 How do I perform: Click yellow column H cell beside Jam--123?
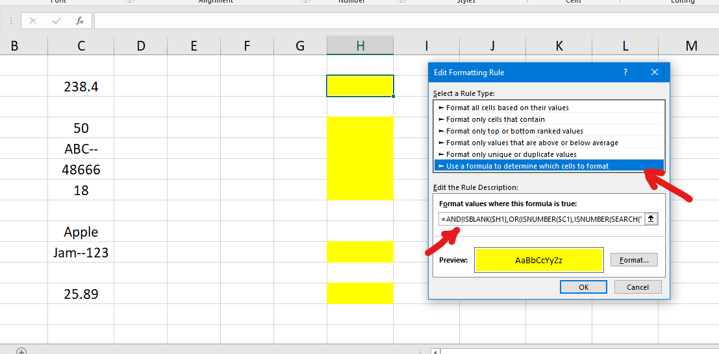tap(360, 252)
